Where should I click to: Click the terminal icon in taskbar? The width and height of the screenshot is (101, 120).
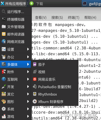85,3
